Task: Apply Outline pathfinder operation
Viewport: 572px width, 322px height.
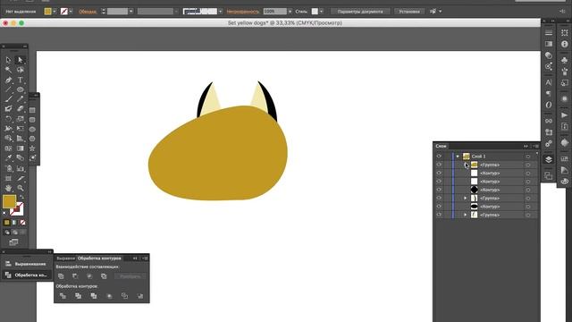Action: pyautogui.click(x=124, y=296)
